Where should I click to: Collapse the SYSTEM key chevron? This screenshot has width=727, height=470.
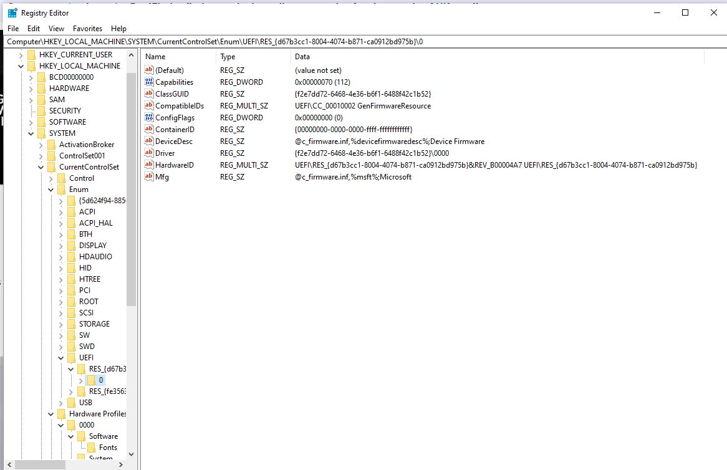click(x=31, y=133)
